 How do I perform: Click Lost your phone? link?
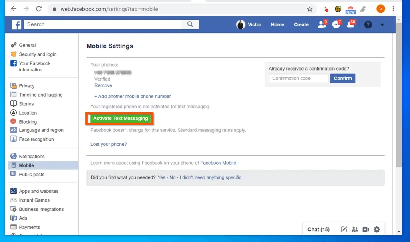(109, 144)
